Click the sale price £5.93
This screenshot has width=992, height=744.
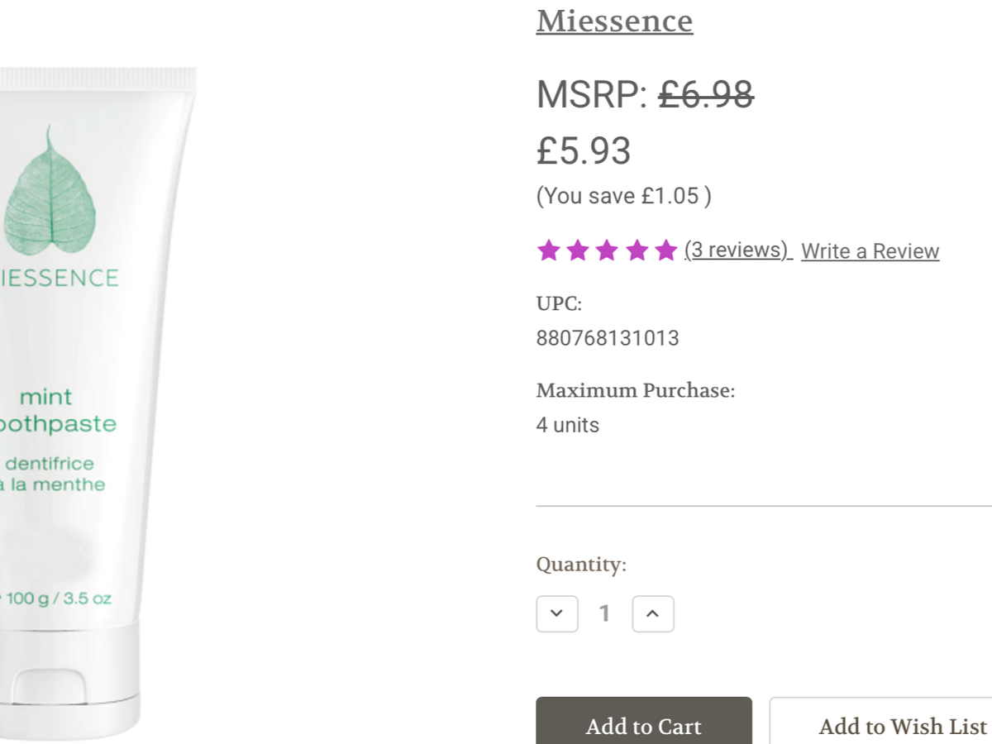click(x=584, y=151)
